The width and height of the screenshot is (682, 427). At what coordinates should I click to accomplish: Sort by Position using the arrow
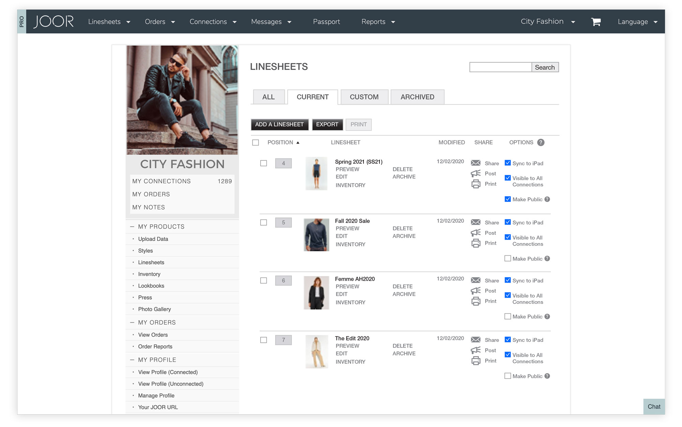tap(298, 143)
